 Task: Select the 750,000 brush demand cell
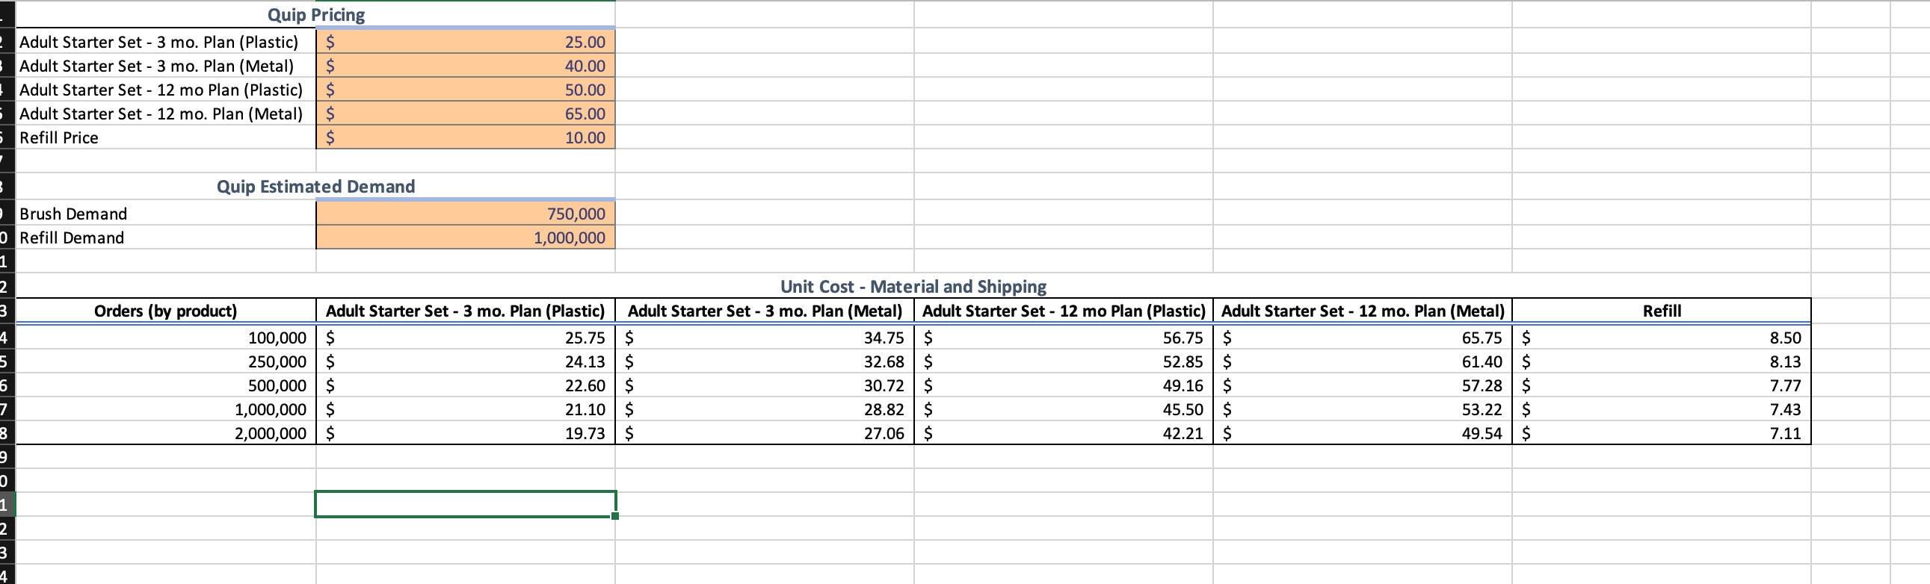pyautogui.click(x=465, y=214)
